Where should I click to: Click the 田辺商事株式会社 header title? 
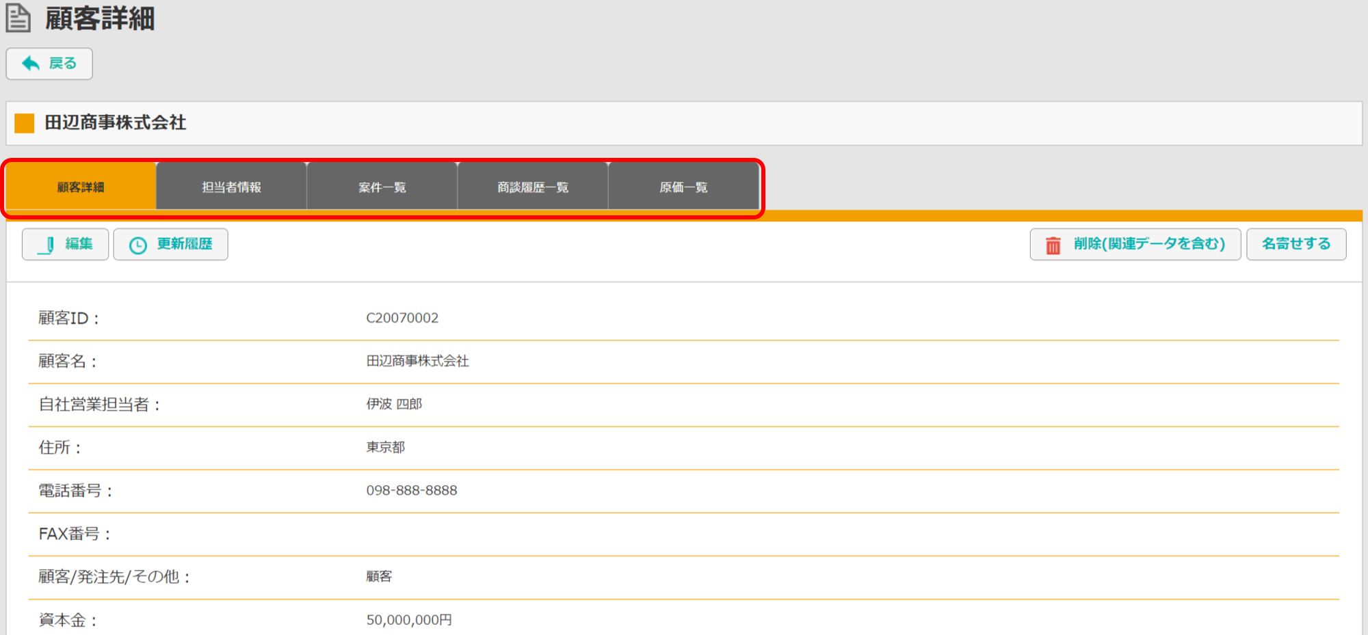pyautogui.click(x=116, y=123)
